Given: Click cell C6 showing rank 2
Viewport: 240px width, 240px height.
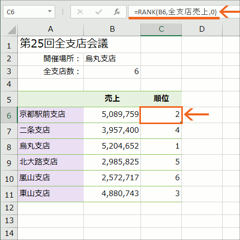Looking at the screenshot, I should click(x=161, y=115).
